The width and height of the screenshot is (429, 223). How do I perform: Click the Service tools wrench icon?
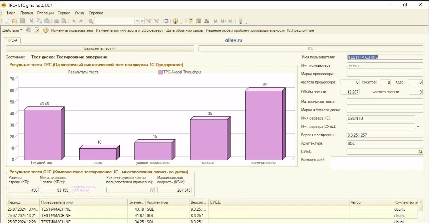pos(240,21)
